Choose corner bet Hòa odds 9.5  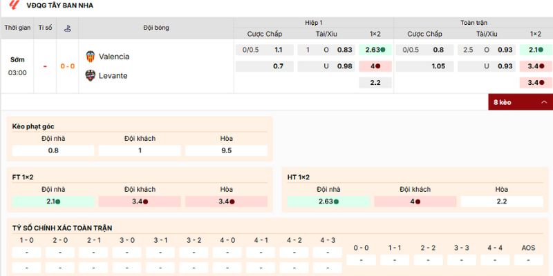tap(226, 150)
